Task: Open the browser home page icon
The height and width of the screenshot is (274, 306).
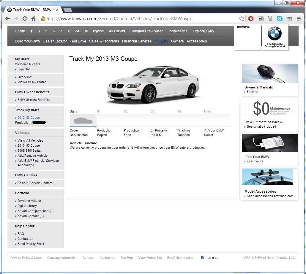Action: tap(33, 18)
